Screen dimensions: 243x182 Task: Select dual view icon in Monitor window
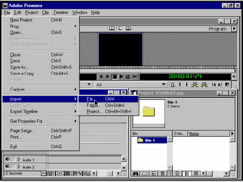[x=112, y=29]
